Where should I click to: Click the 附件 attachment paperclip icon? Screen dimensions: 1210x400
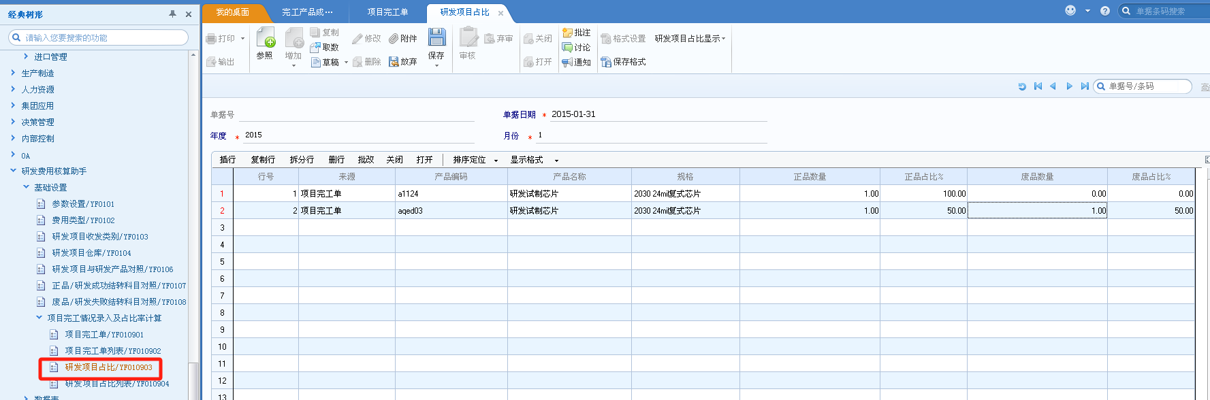[x=394, y=39]
